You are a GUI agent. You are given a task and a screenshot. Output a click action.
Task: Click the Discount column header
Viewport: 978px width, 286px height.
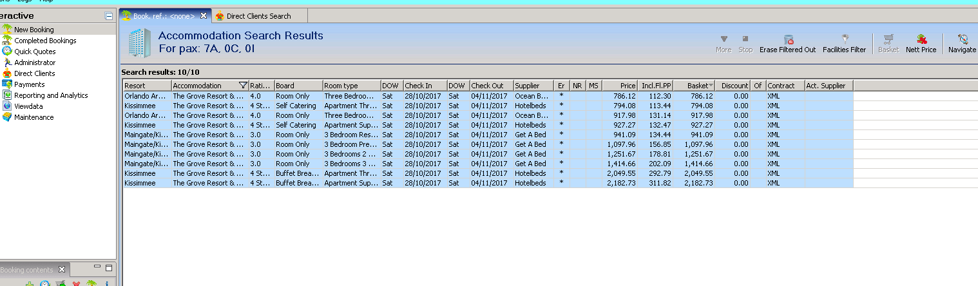tap(733, 86)
